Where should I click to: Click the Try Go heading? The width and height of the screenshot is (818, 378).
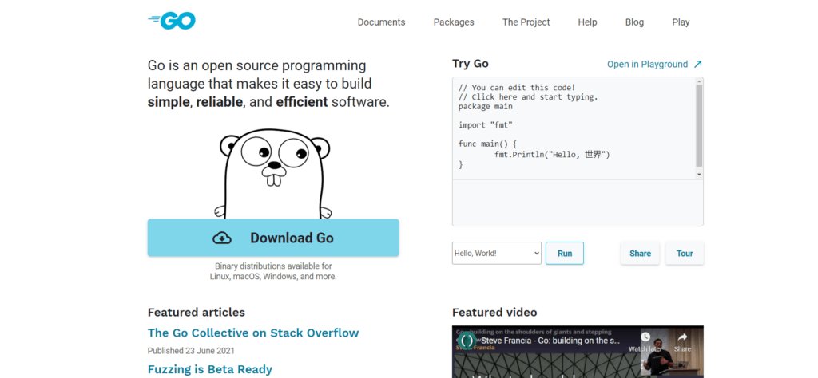point(470,64)
